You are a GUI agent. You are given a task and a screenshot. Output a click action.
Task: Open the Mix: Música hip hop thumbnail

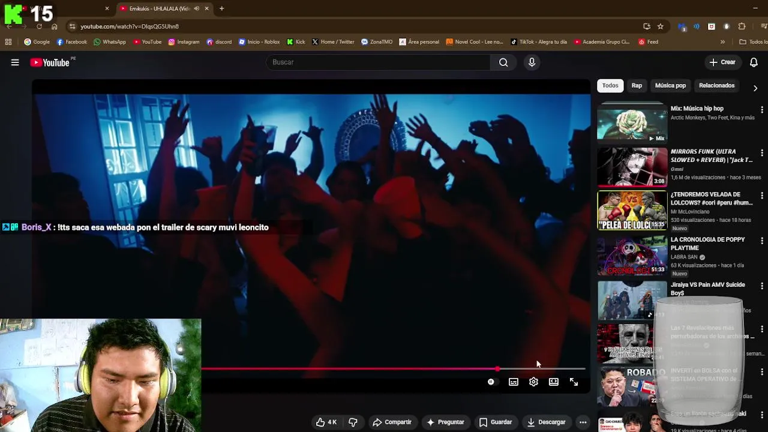click(632, 124)
